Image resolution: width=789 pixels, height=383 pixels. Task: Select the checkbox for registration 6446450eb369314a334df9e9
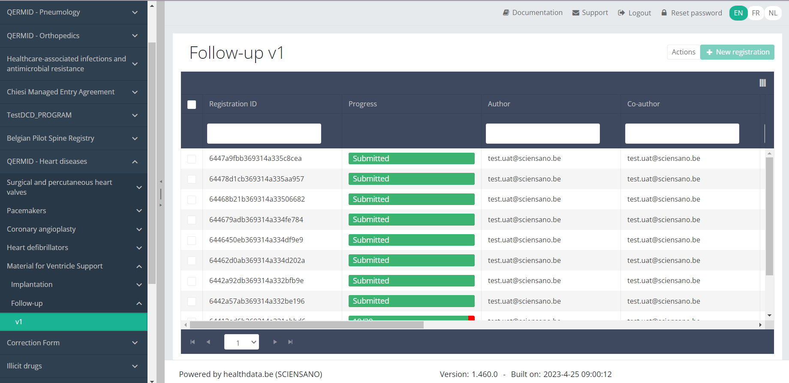coord(192,241)
